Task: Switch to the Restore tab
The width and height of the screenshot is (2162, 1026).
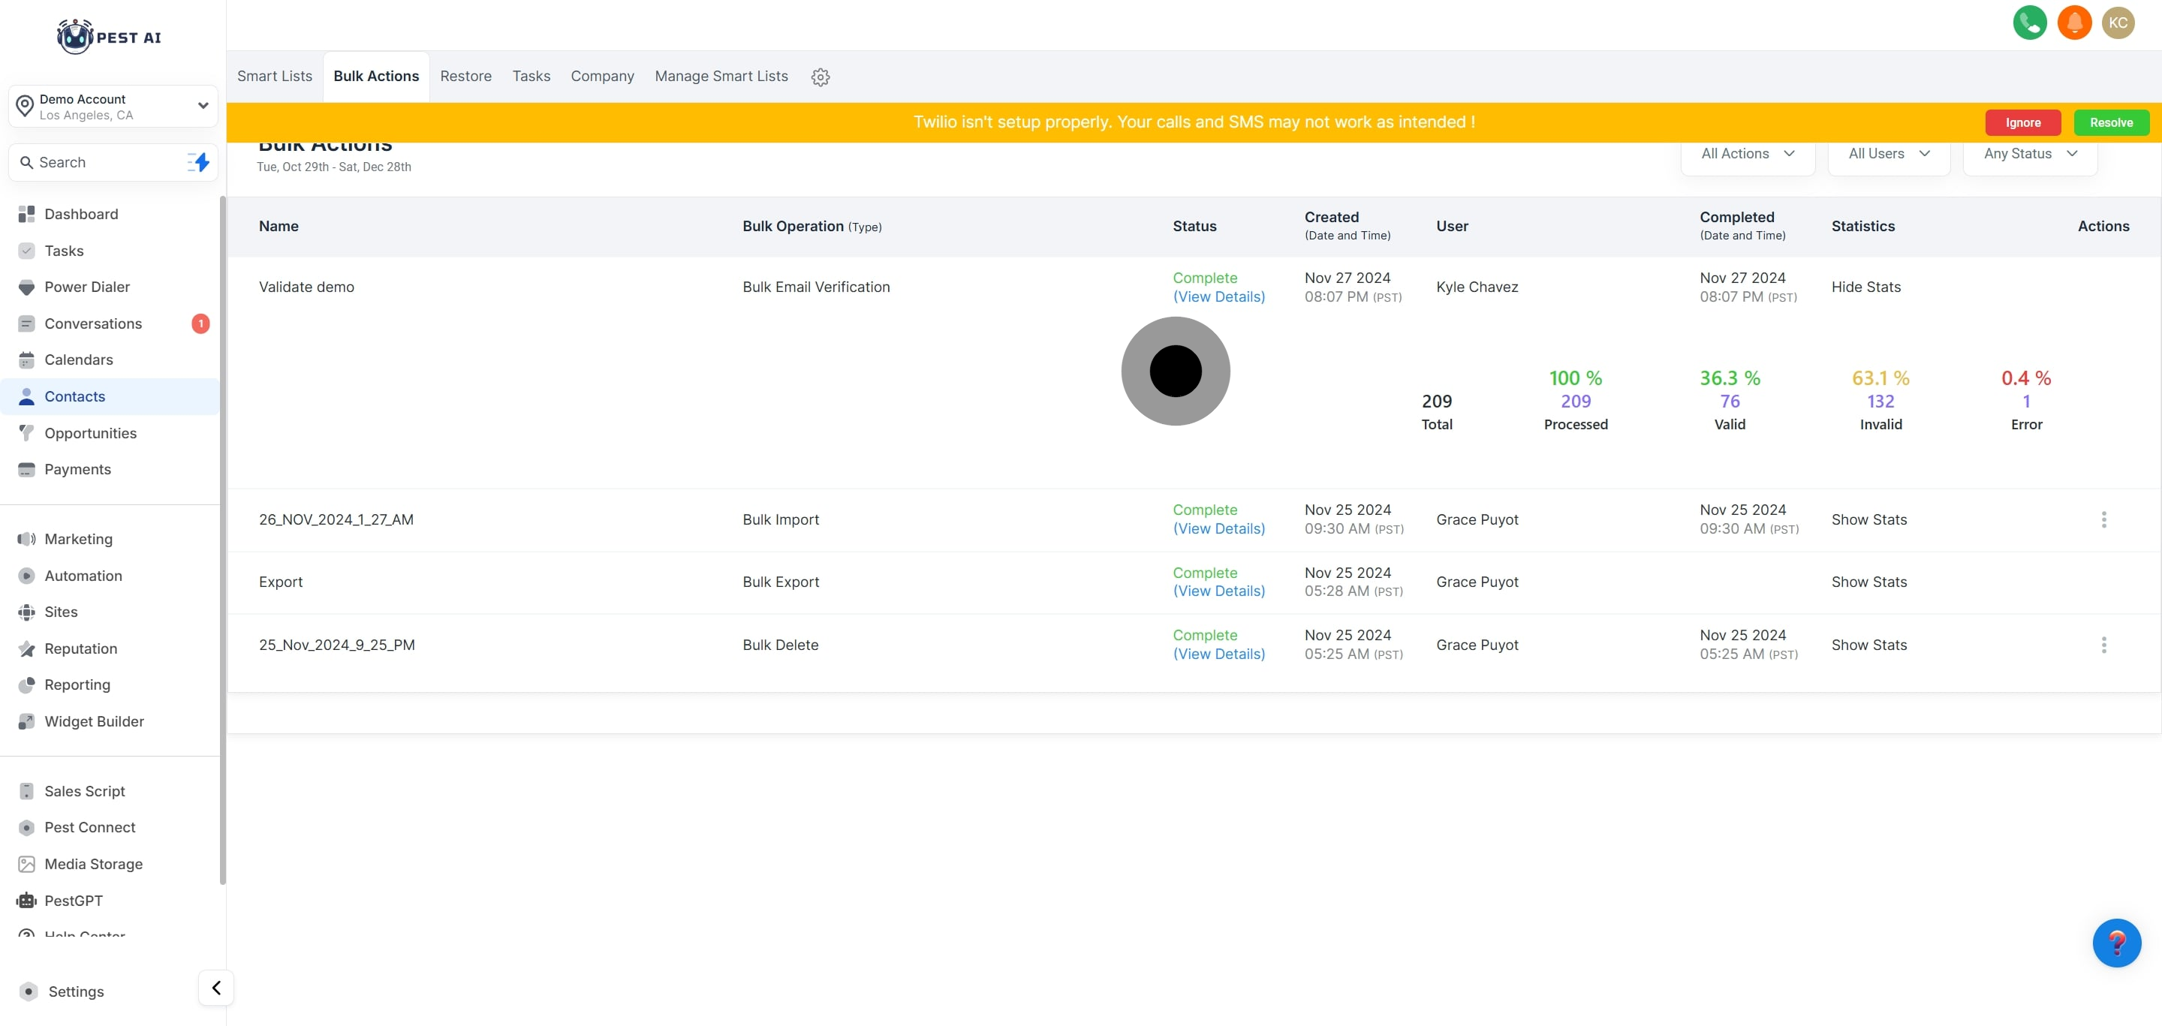Action: [465, 77]
